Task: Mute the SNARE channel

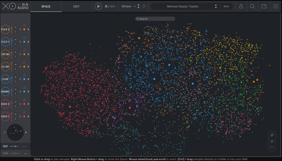Action: [x=16, y=89]
